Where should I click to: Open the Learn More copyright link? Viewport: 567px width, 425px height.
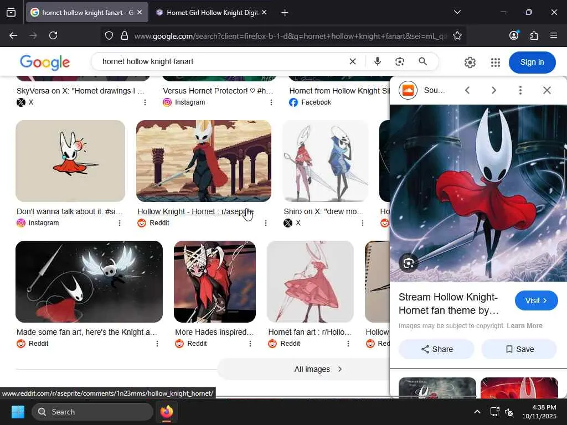tap(524, 325)
